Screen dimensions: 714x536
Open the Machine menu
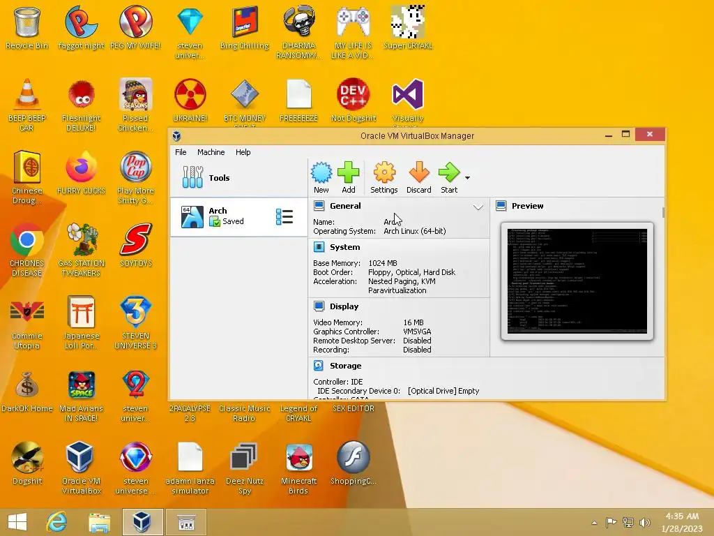[x=211, y=152]
